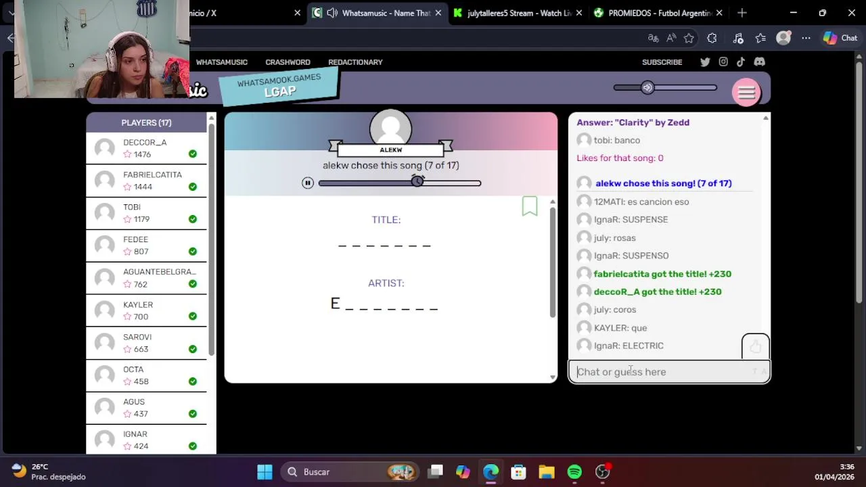Click the song panel scroll up arrow
The width and height of the screenshot is (866, 487).
tap(553, 202)
